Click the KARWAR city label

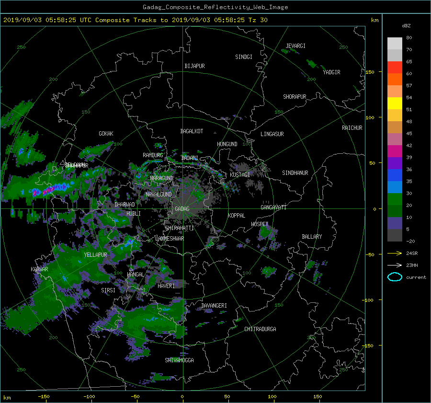(x=39, y=269)
